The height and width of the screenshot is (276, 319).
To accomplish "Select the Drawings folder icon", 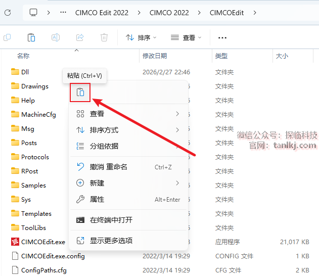I will click(x=15, y=86).
